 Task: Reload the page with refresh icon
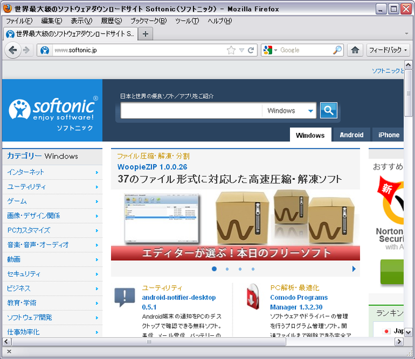coord(251,50)
